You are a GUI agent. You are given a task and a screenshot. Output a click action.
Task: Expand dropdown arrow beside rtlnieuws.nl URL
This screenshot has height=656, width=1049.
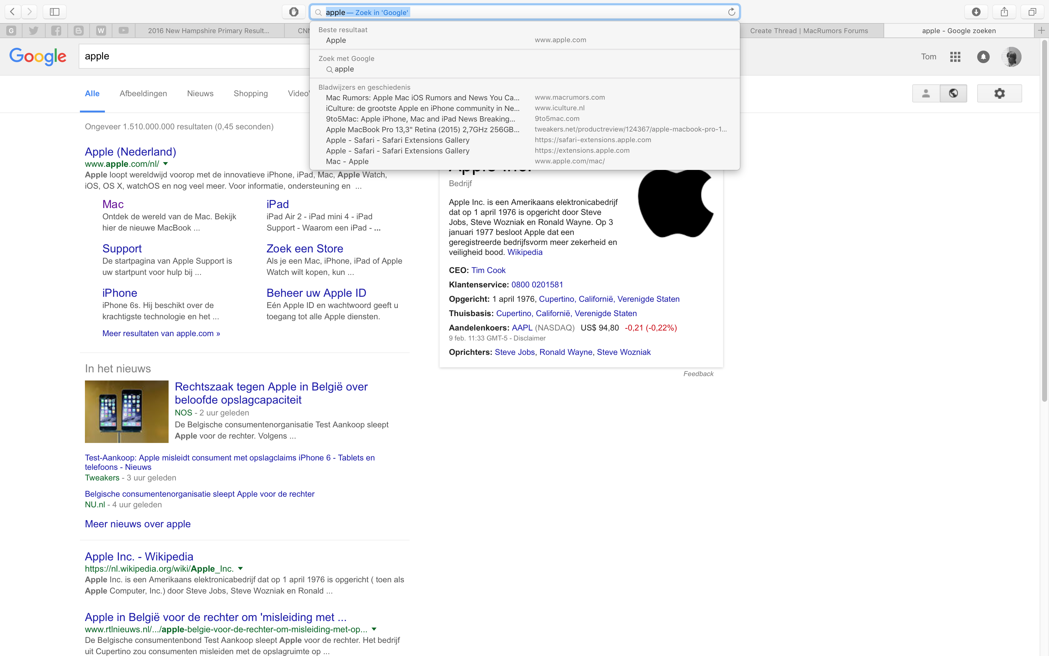[x=374, y=629]
